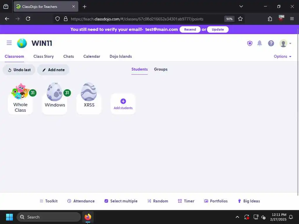The width and height of the screenshot is (299, 224).
Task: Open the help question mark icon
Action: coord(271,43)
